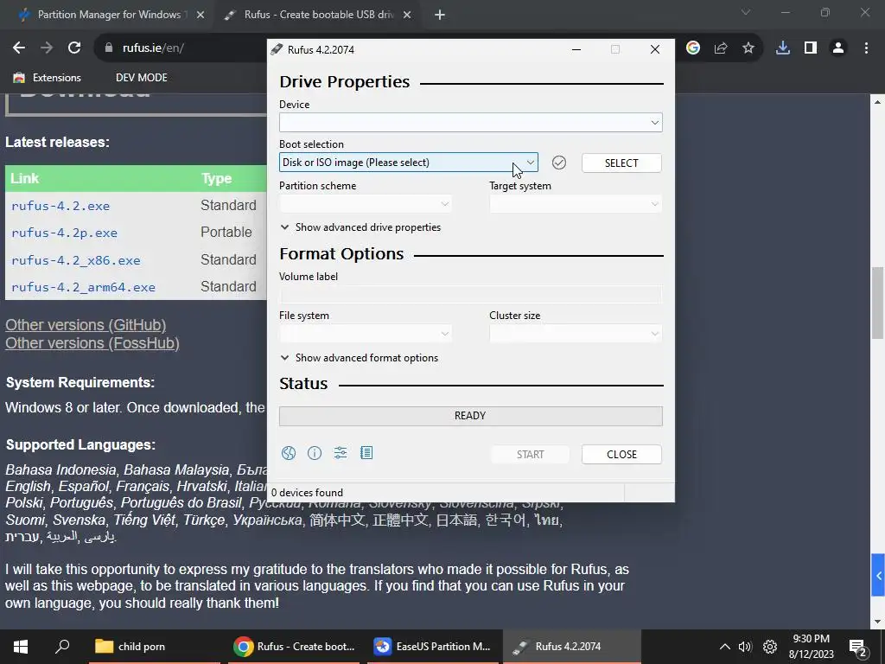Viewport: 885px width, 664px height.
Task: Open the Cluster size dropdown
Action: pyautogui.click(x=576, y=334)
